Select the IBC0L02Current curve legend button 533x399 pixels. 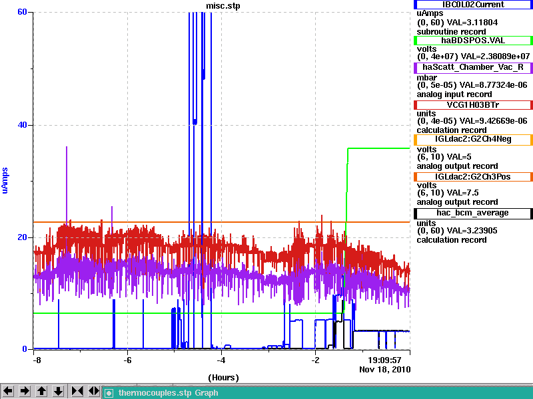click(x=473, y=5)
